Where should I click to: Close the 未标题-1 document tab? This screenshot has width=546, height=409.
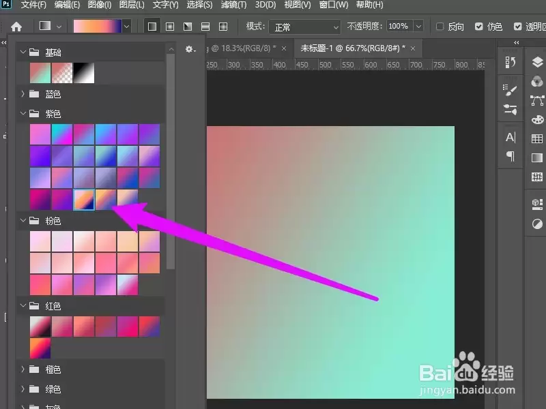coord(413,48)
